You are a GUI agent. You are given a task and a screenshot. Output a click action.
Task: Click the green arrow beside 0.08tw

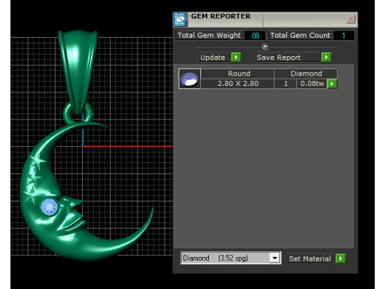coord(332,83)
